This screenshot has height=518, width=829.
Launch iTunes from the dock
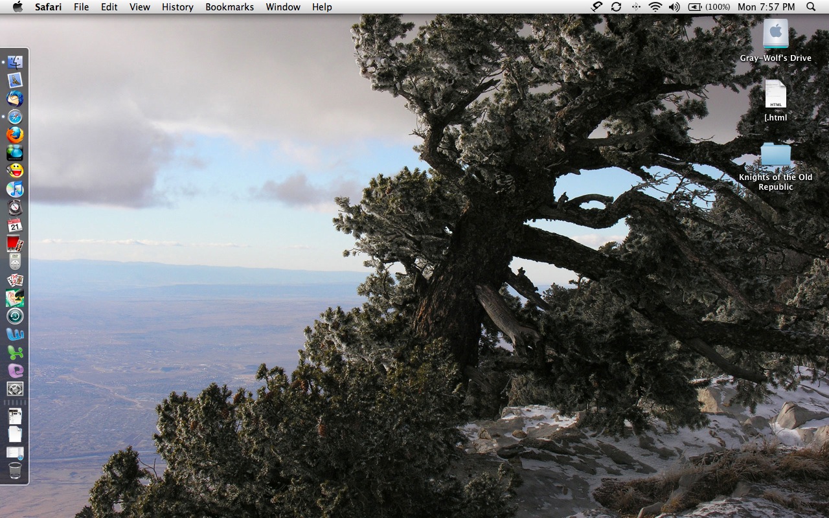point(15,189)
